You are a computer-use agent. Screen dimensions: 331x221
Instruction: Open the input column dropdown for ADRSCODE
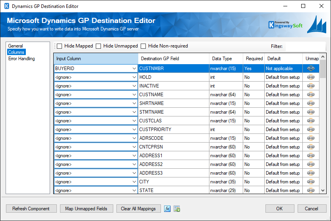click(x=134, y=138)
